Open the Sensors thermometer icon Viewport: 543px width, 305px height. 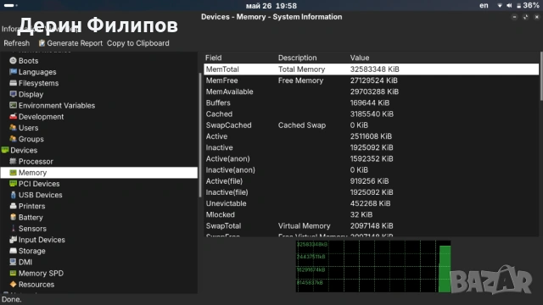click(x=14, y=228)
